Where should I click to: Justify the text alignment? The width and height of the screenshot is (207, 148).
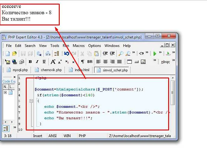coord(119,61)
